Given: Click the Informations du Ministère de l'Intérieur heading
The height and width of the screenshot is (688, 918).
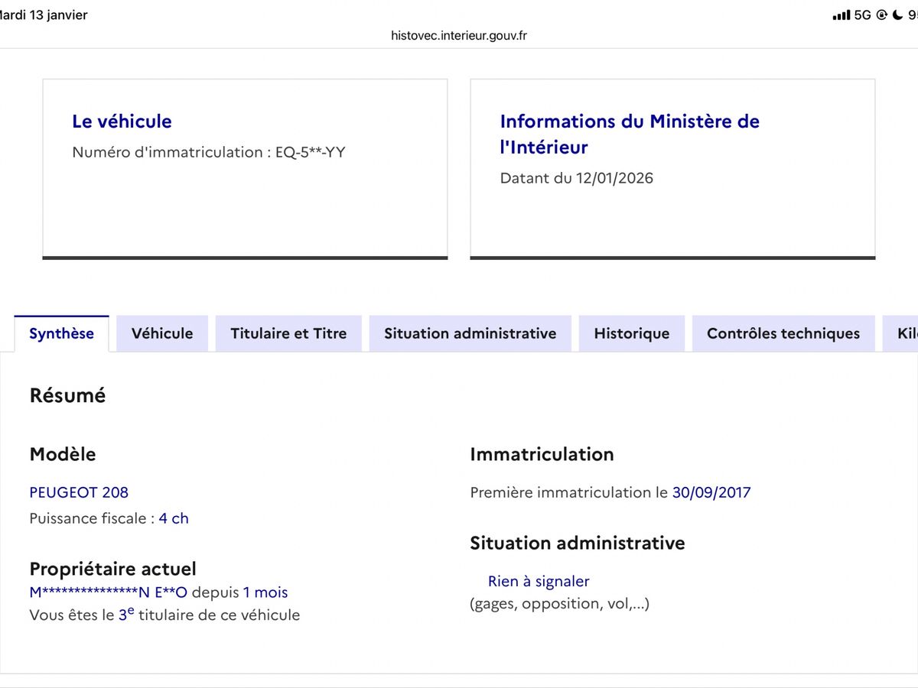Looking at the screenshot, I should click(x=629, y=134).
